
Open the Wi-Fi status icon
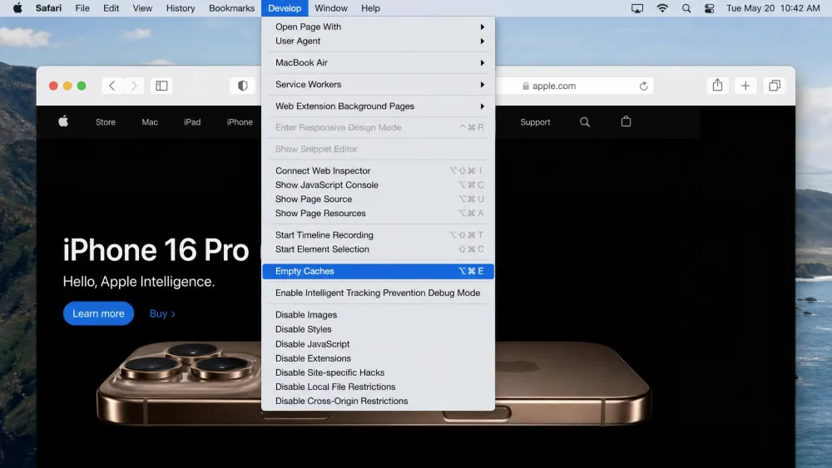pos(662,8)
